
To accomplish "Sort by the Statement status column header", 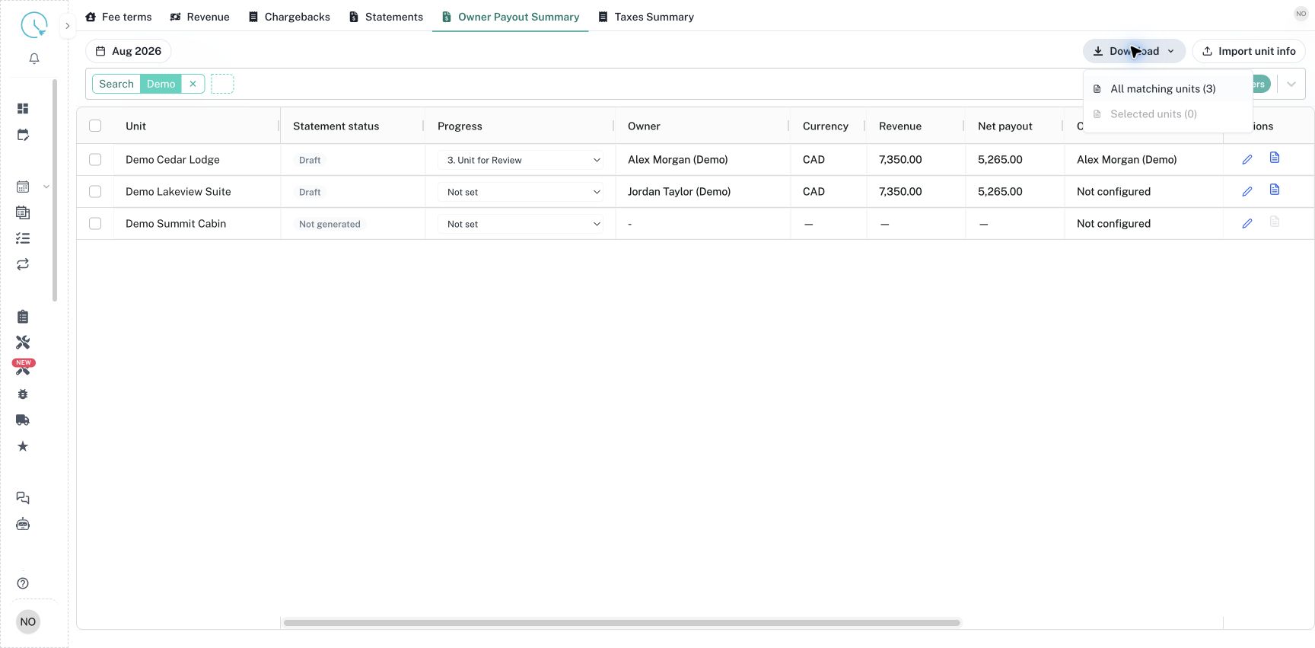I will (x=336, y=126).
